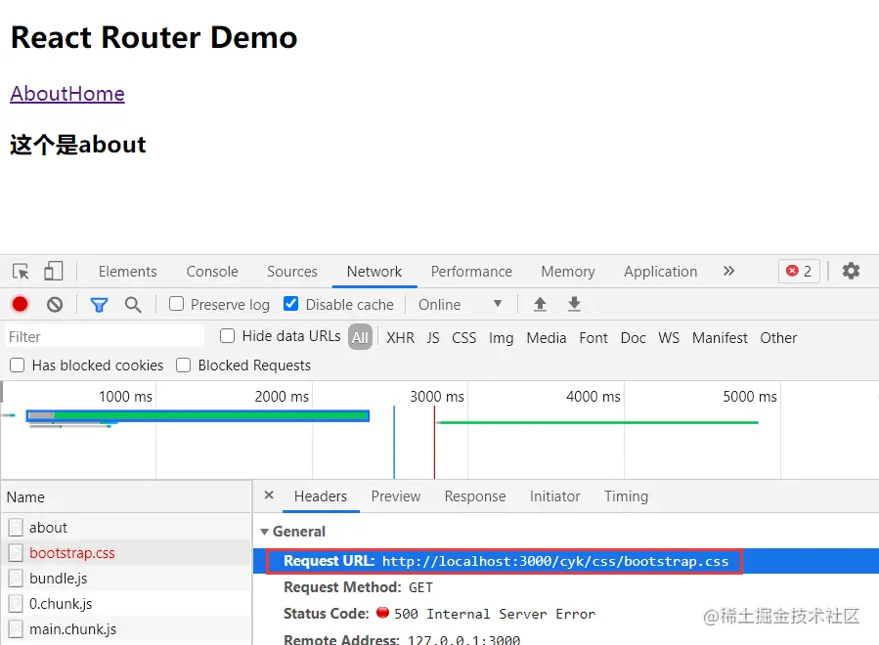Open the Sources tab
879x645 pixels.
(292, 272)
